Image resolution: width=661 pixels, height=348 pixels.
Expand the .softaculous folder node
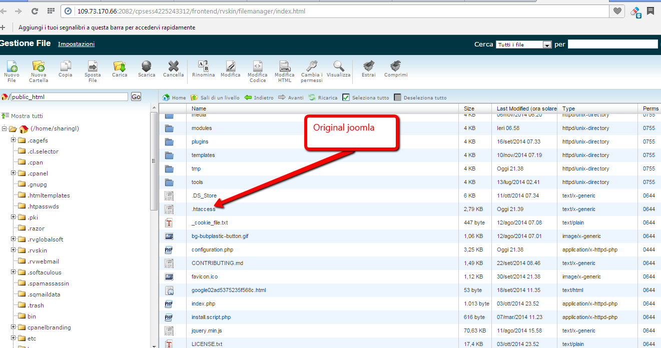(14, 272)
